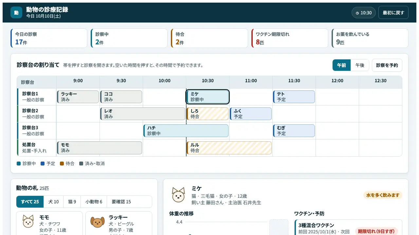The width and height of the screenshot is (419, 235).
Task: Click the 診察を予約 button
Action: [x=387, y=65]
